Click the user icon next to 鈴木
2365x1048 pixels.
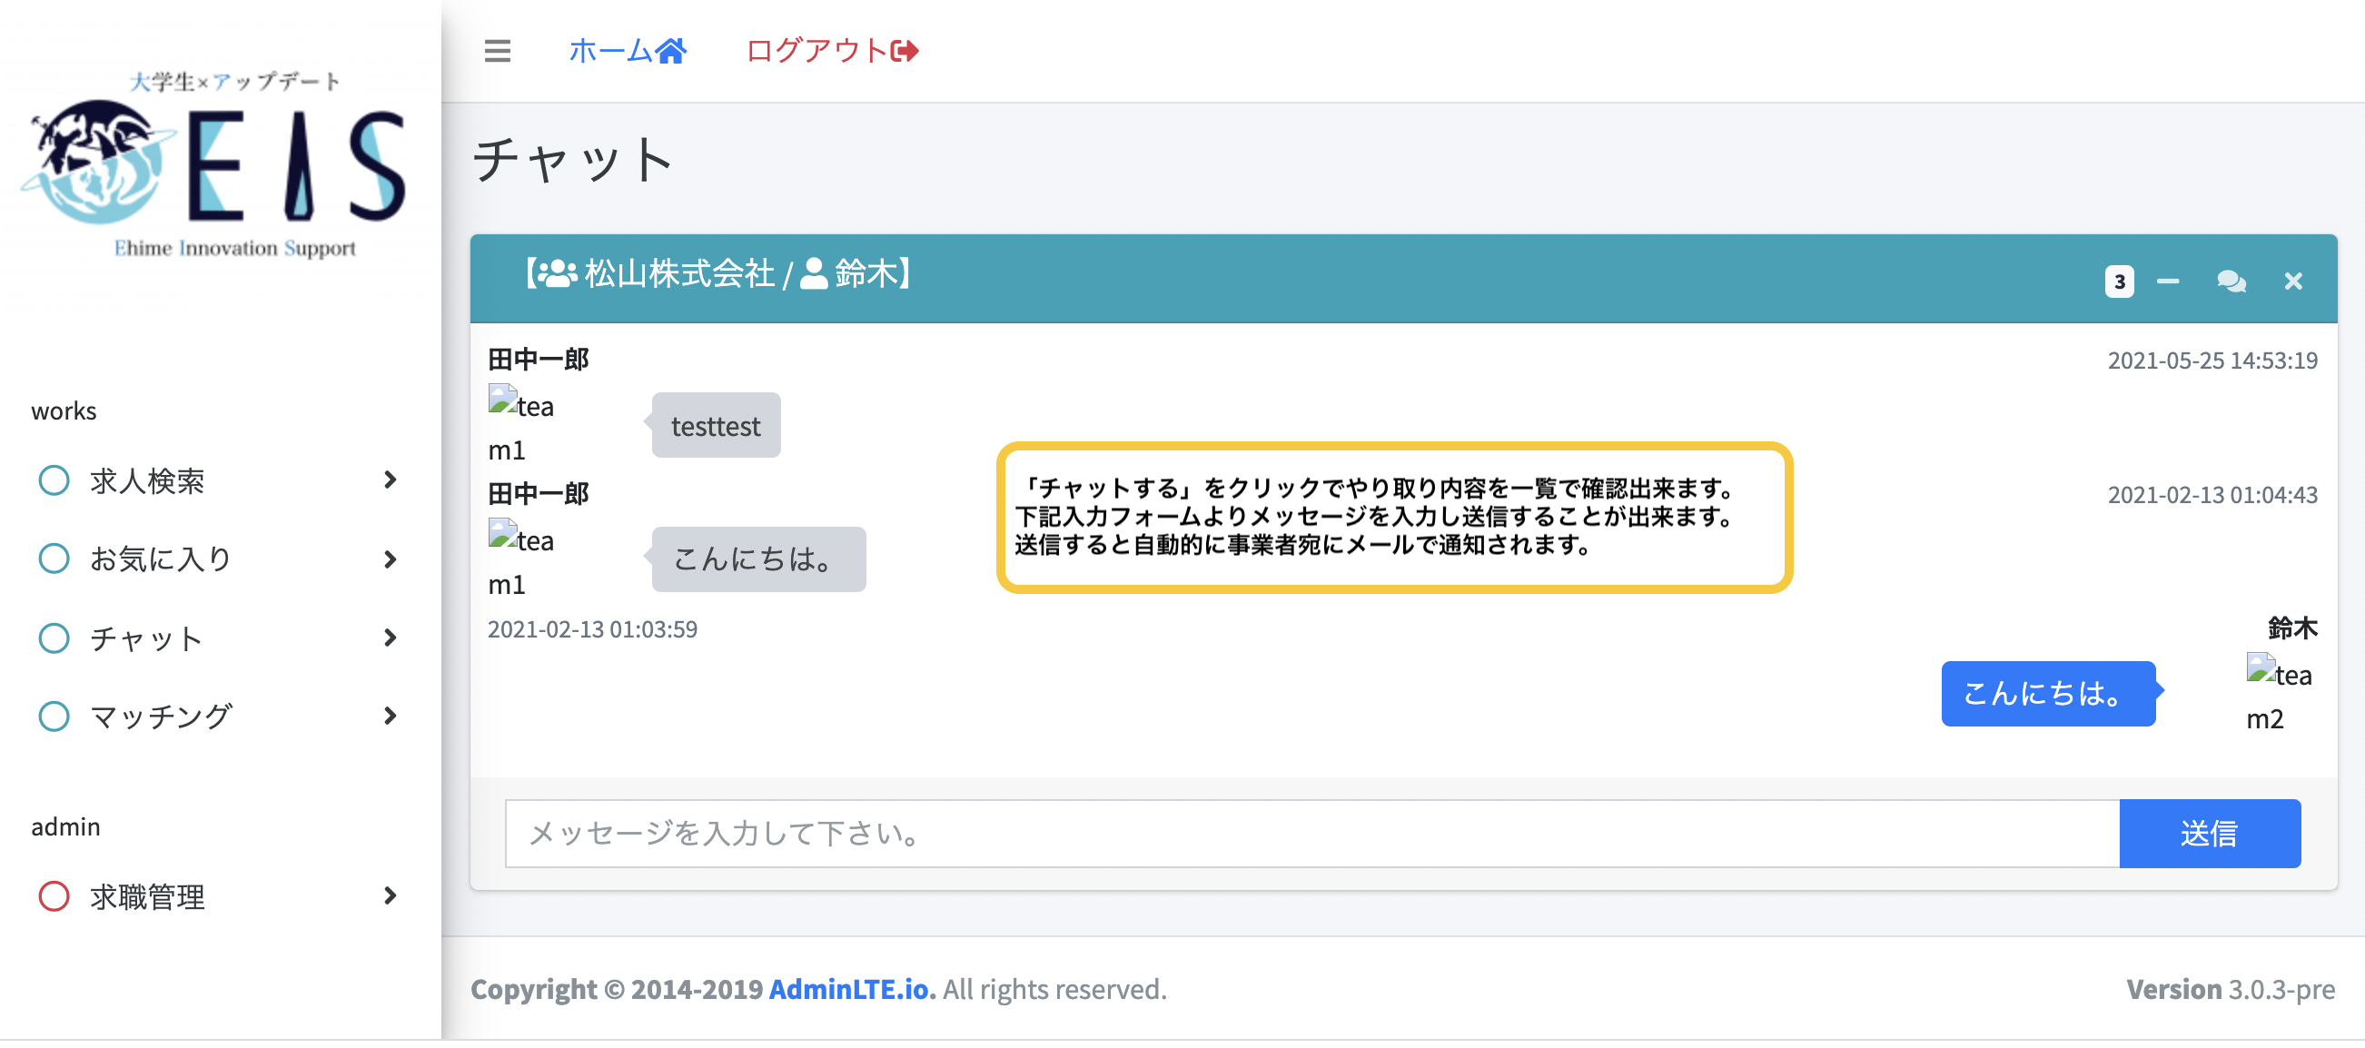[x=816, y=272]
